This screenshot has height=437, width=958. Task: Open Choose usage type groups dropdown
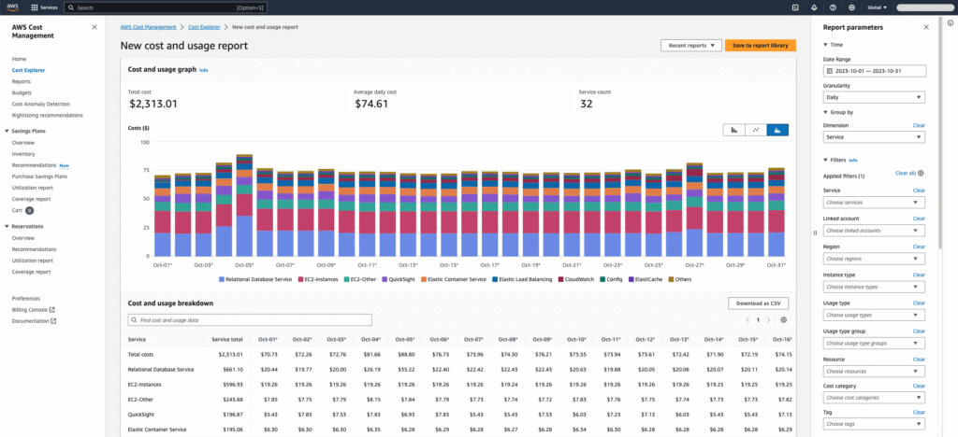point(874,343)
